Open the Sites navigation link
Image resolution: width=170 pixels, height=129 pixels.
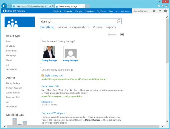click(x=111, y=11)
